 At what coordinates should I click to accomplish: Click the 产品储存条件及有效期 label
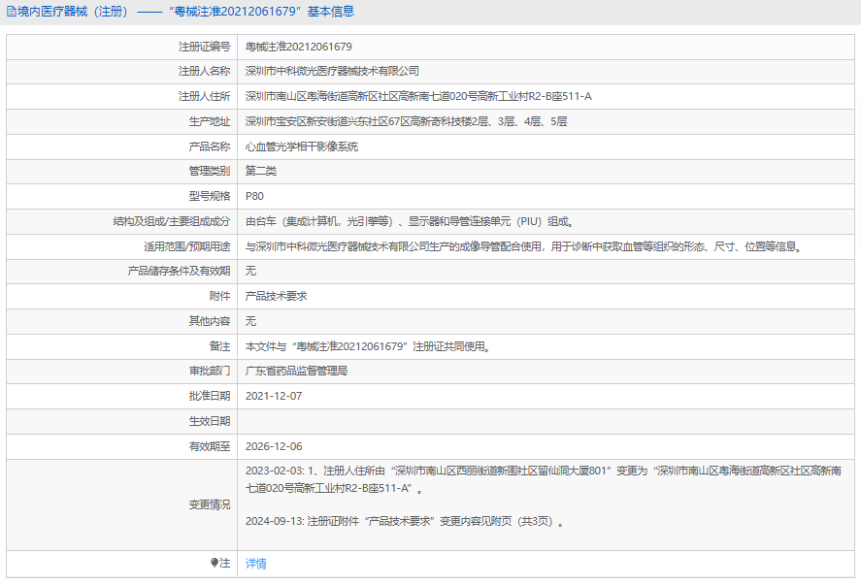click(179, 271)
